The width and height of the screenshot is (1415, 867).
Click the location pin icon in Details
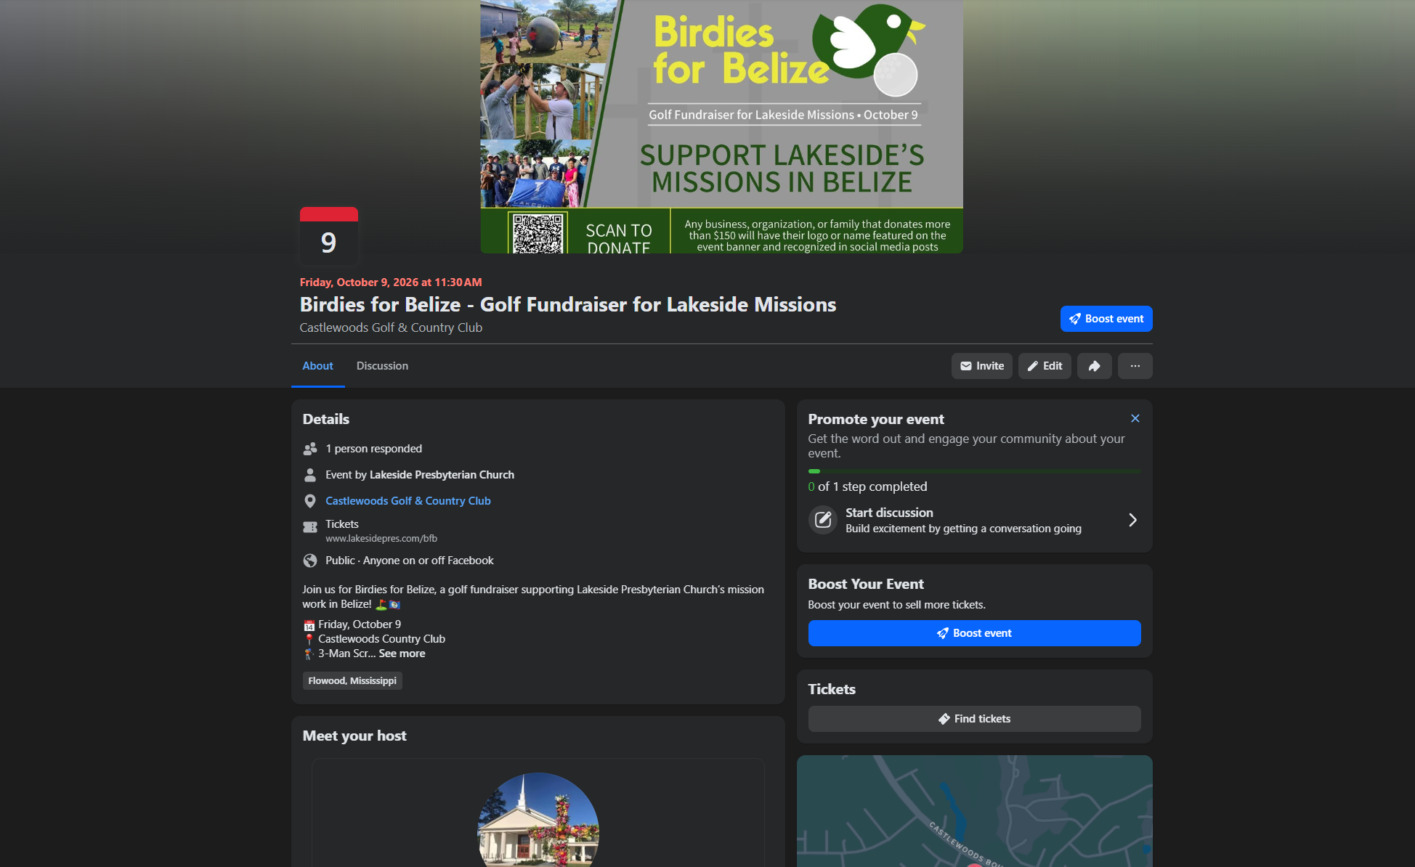[310, 501]
